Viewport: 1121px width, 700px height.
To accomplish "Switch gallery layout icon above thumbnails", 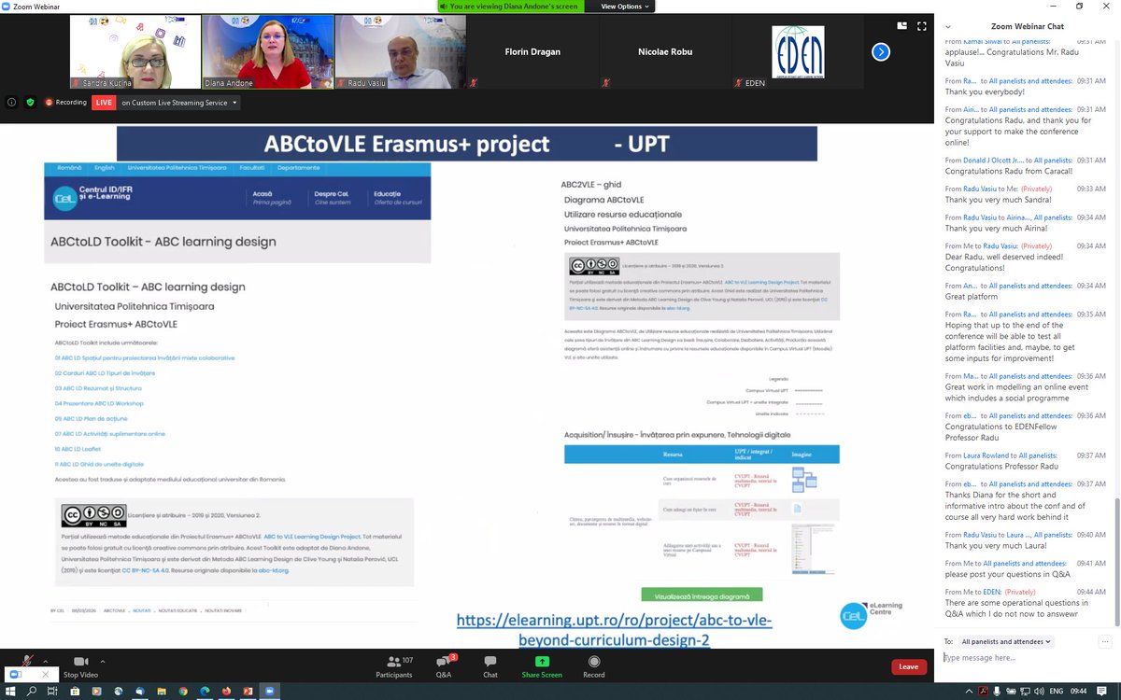I will point(901,26).
